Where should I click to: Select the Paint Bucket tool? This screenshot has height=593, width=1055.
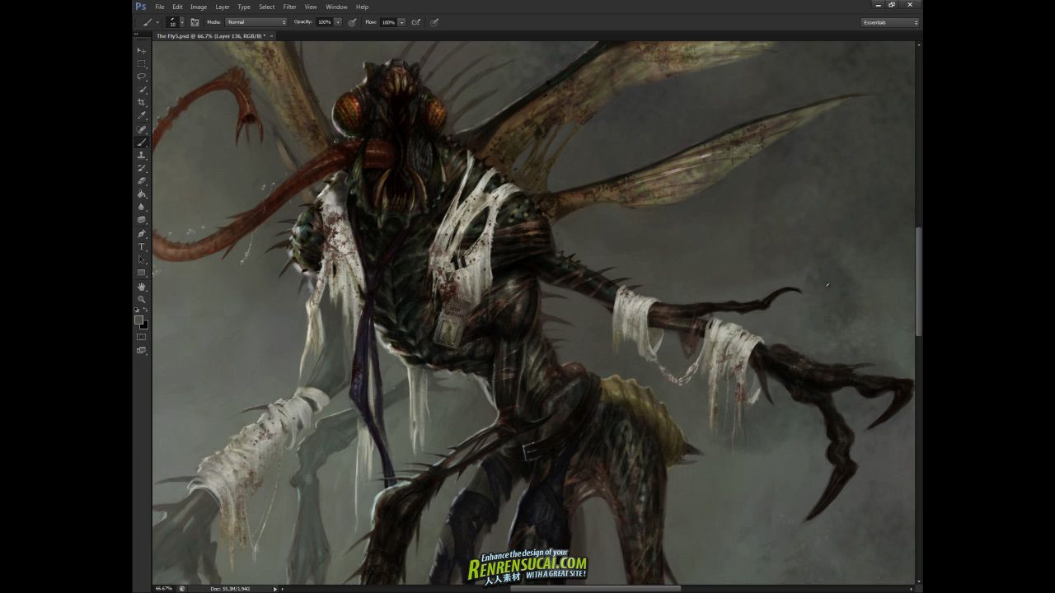(x=142, y=194)
